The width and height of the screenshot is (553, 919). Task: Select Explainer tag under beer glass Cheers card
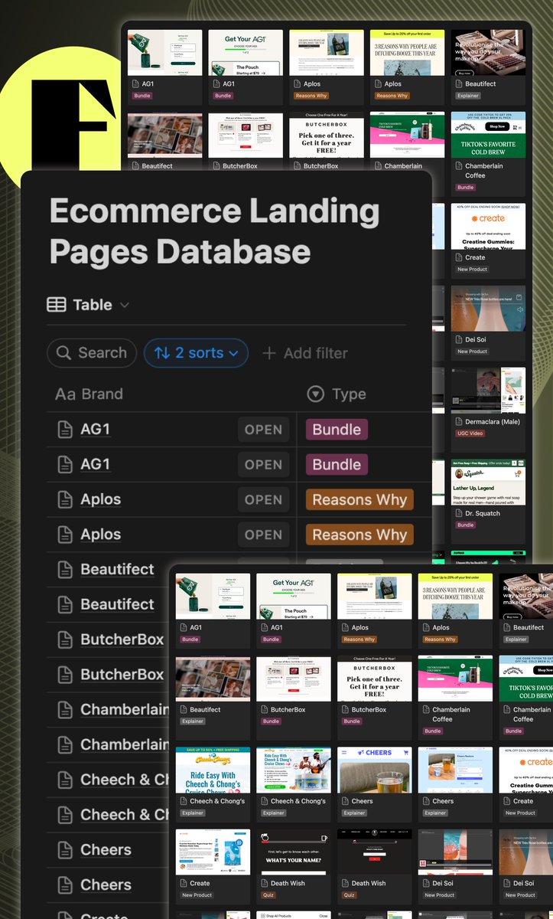pos(354,813)
